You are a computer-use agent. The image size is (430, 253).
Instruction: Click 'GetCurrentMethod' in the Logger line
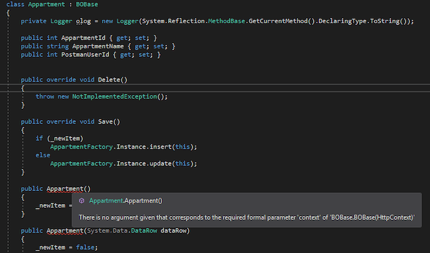(278, 21)
